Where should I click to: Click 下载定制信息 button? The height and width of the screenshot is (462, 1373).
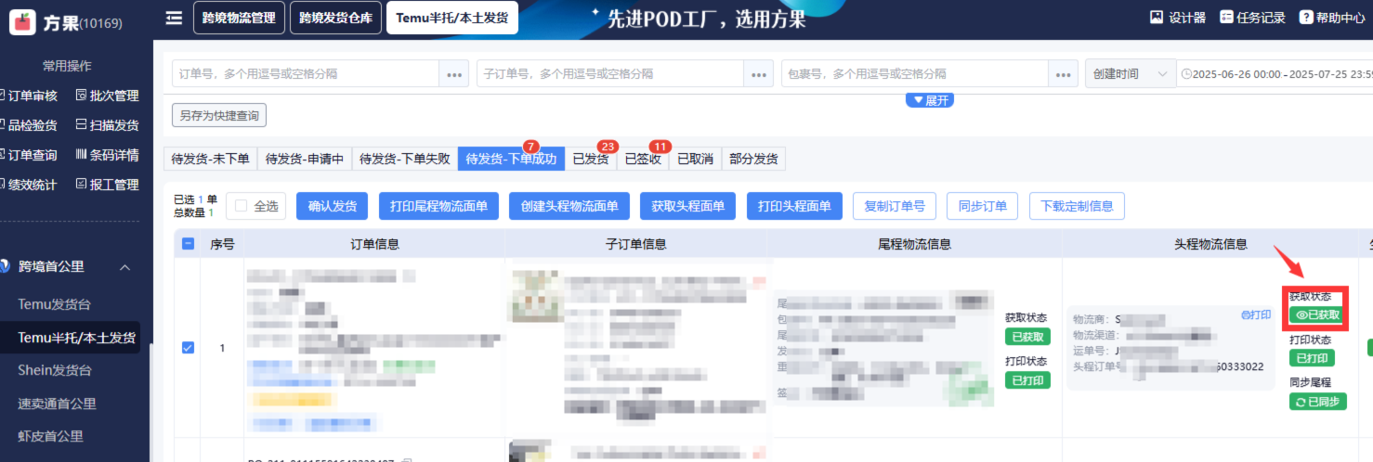pos(1077,206)
